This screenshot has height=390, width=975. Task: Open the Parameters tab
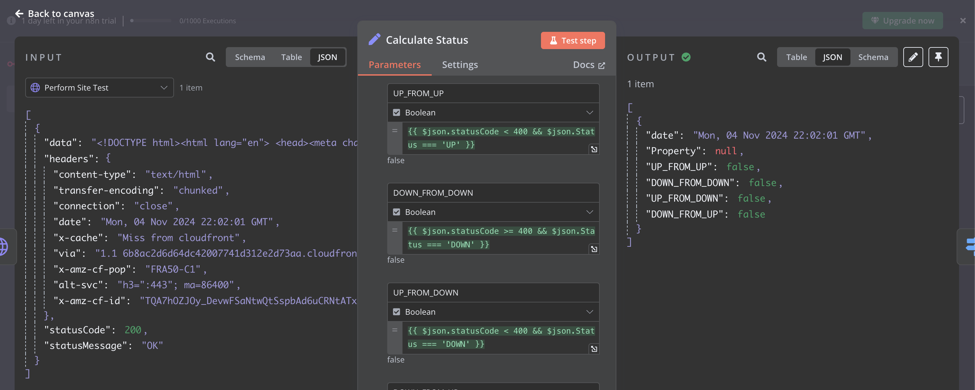click(395, 65)
